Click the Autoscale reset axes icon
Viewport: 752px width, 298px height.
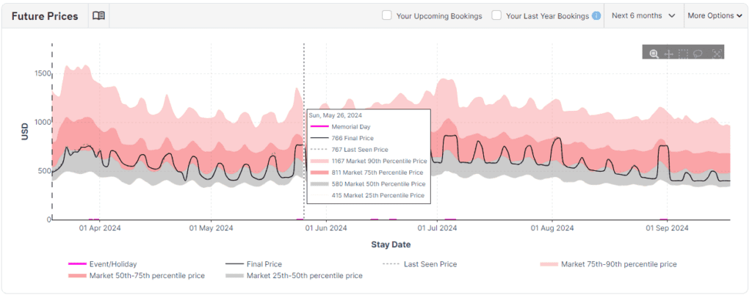(x=717, y=53)
